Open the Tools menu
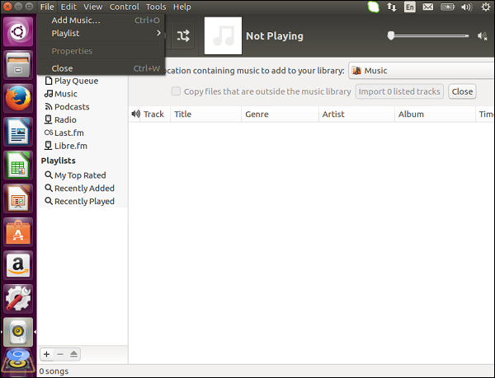The height and width of the screenshot is (378, 495). point(156,7)
